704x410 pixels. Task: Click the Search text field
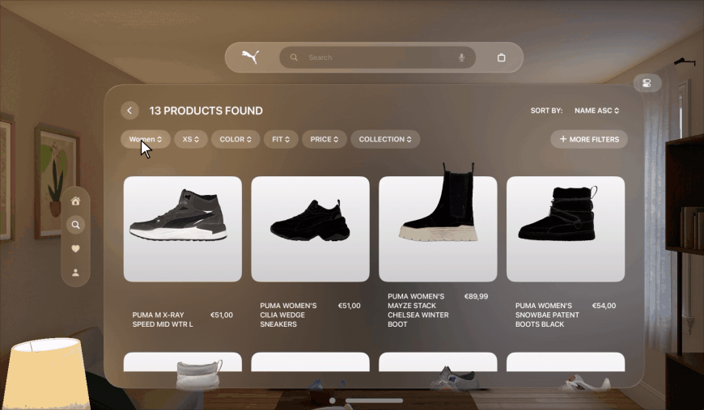coord(377,57)
